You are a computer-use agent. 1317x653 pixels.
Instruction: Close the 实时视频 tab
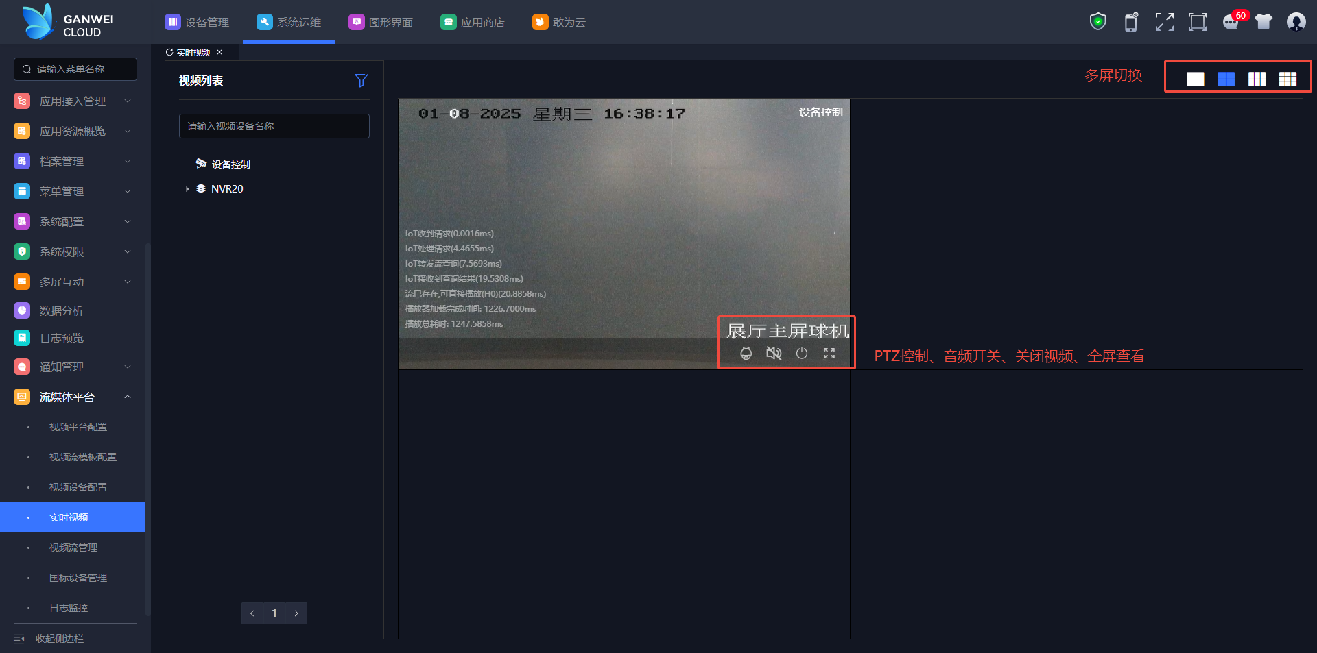coord(219,52)
